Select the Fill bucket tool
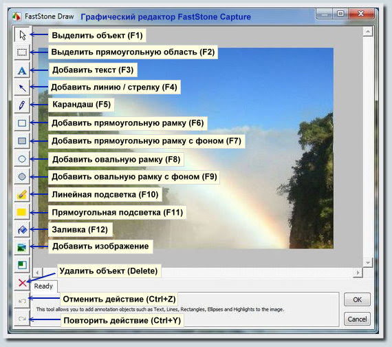This screenshot has height=347, width=392. coord(22,229)
